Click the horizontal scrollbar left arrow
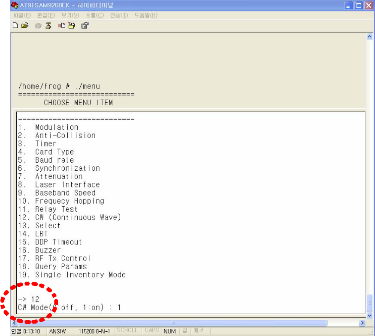The image size is (375, 336). point(14,323)
